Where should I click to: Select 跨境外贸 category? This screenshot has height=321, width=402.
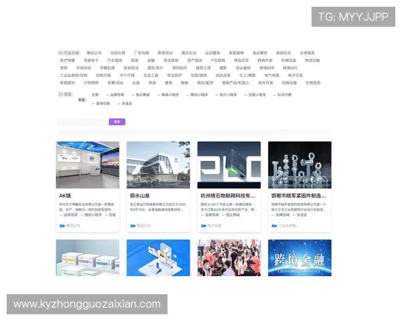point(265,60)
